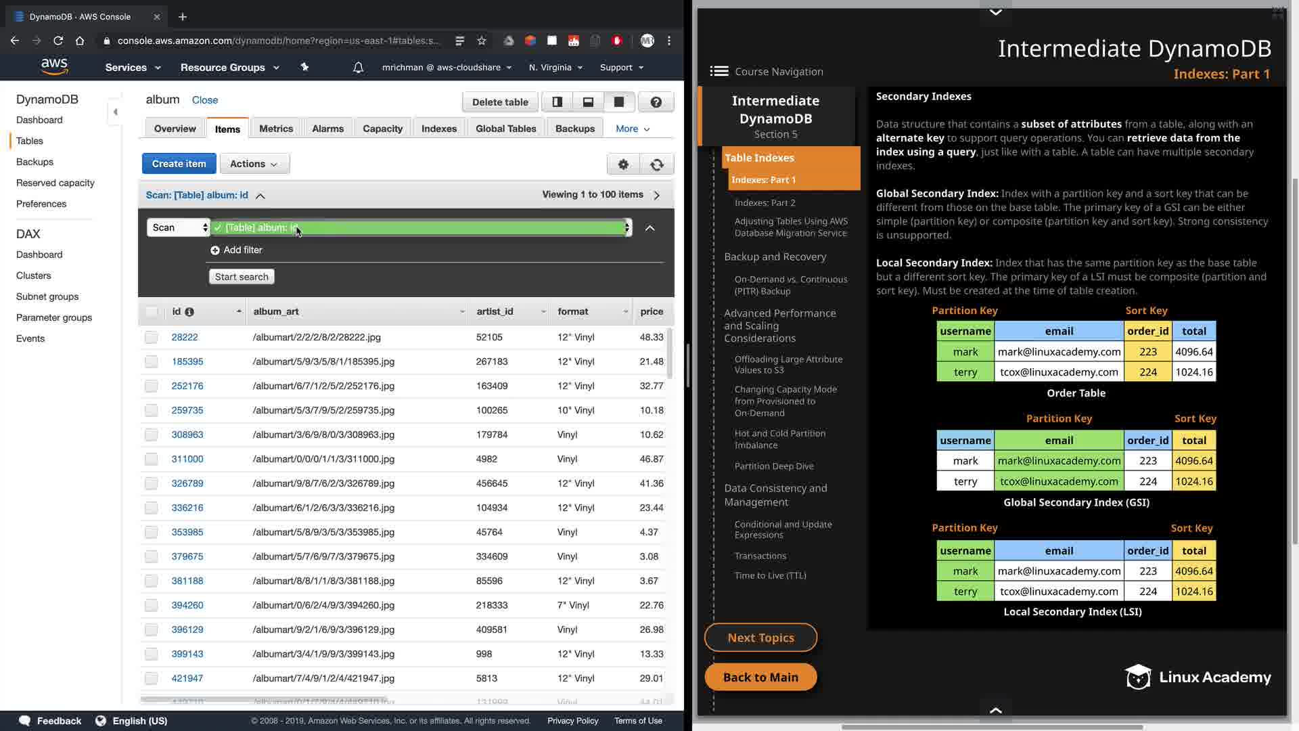Click the Course Navigation hamburger icon

pos(719,72)
